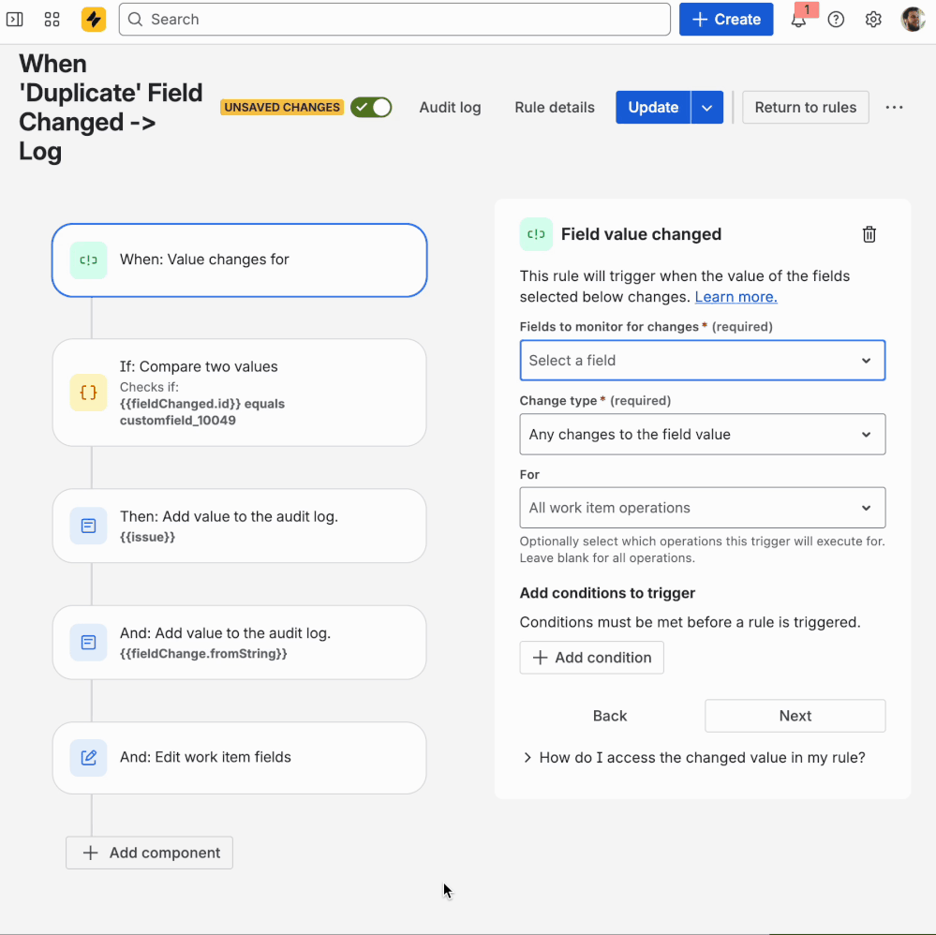Click the Back button
The width and height of the screenshot is (936, 935).
609,716
